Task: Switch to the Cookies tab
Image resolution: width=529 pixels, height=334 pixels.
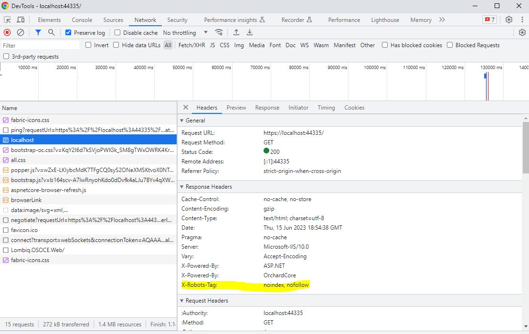Action: tap(354, 107)
